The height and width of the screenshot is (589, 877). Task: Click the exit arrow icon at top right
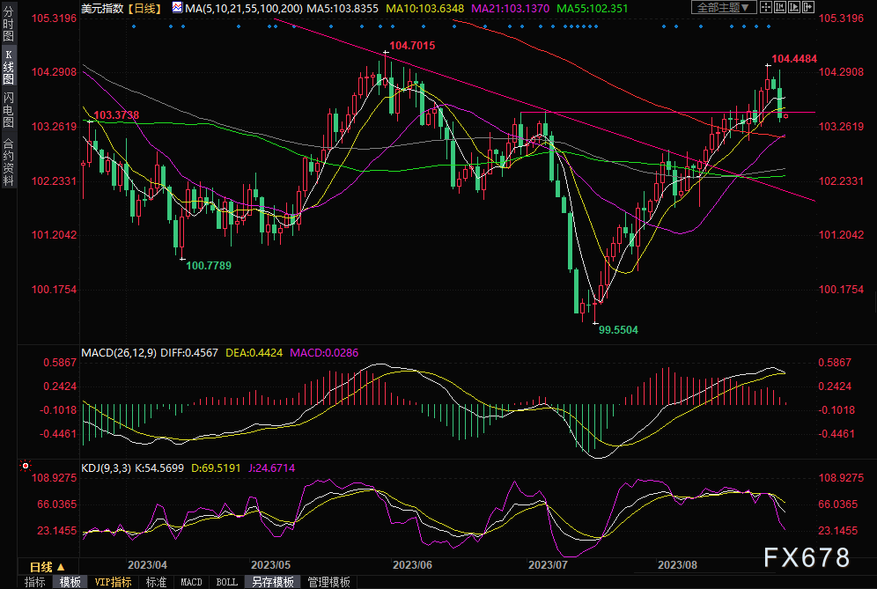809,7
